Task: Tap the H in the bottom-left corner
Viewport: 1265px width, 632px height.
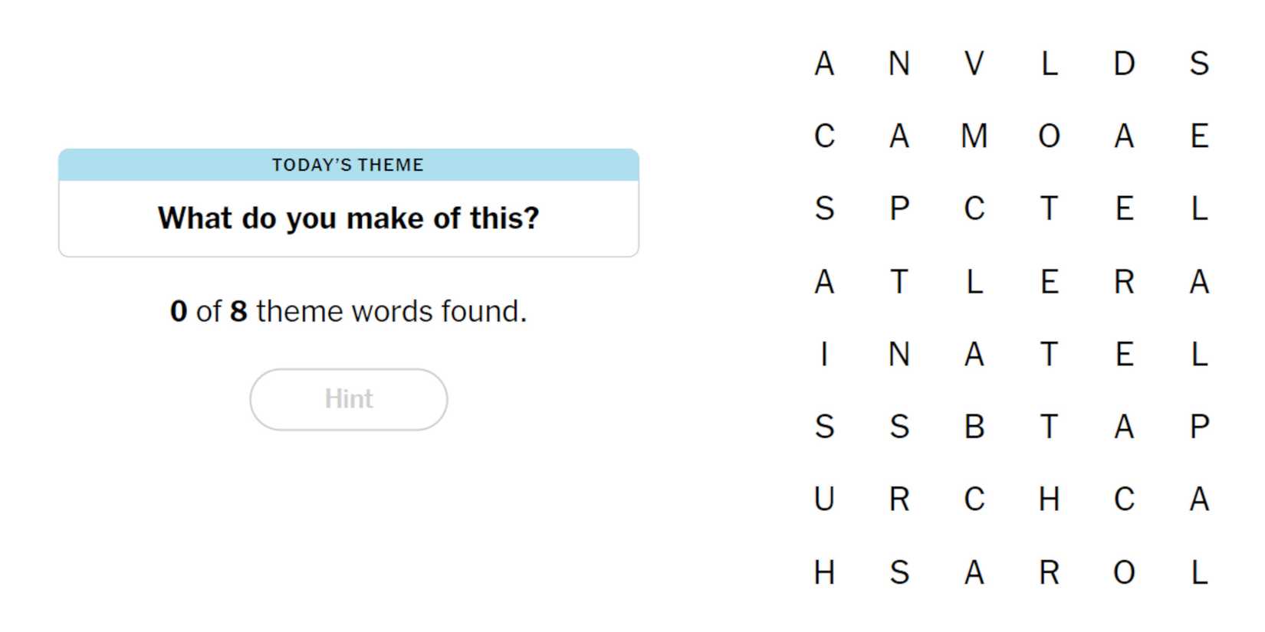Action: tap(824, 572)
